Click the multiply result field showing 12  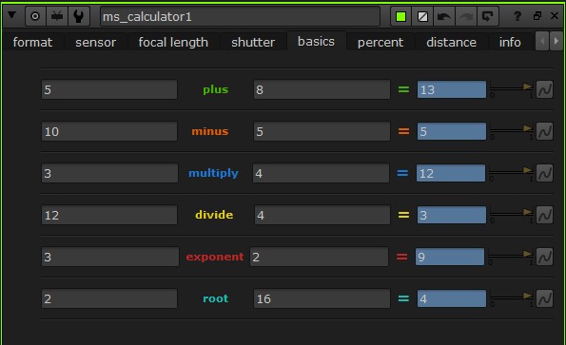451,173
